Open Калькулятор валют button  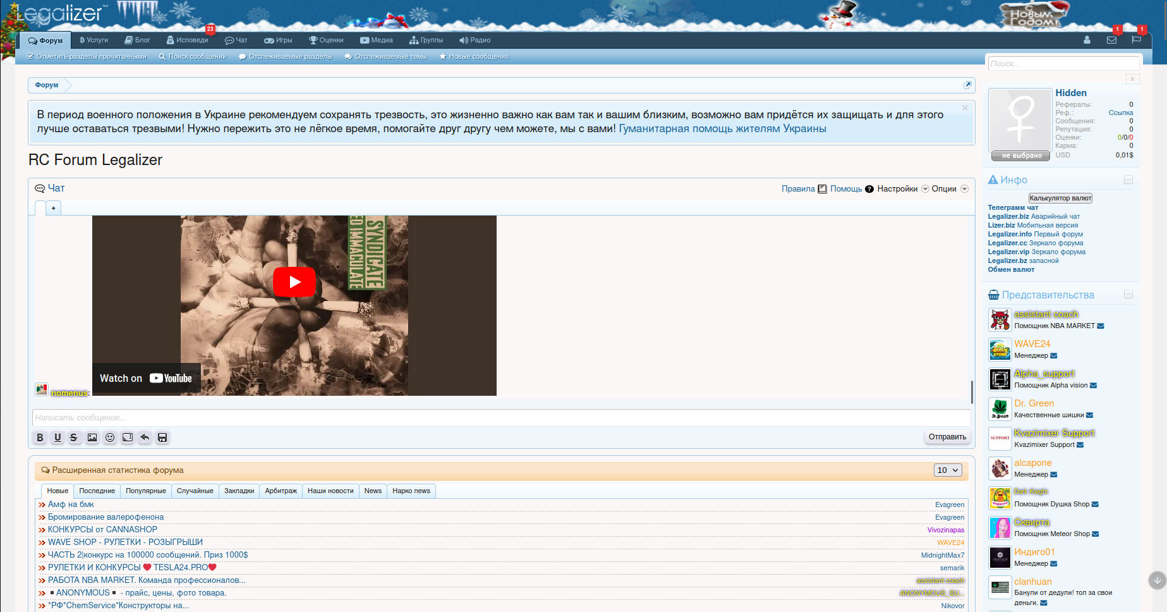tap(1060, 198)
